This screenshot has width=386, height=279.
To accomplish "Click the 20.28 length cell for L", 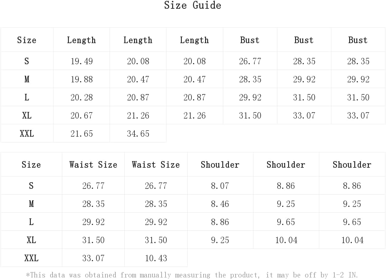I will point(82,97).
